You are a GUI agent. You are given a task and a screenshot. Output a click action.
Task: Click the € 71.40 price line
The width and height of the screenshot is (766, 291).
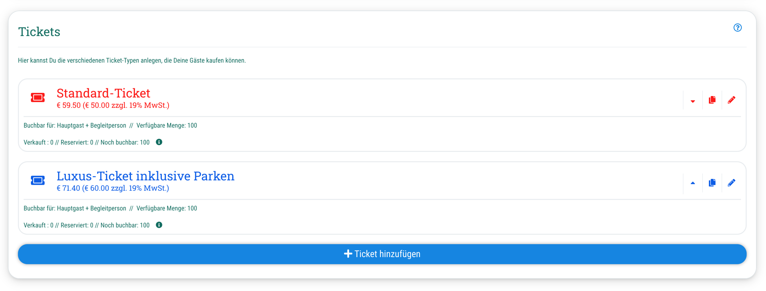pos(113,188)
